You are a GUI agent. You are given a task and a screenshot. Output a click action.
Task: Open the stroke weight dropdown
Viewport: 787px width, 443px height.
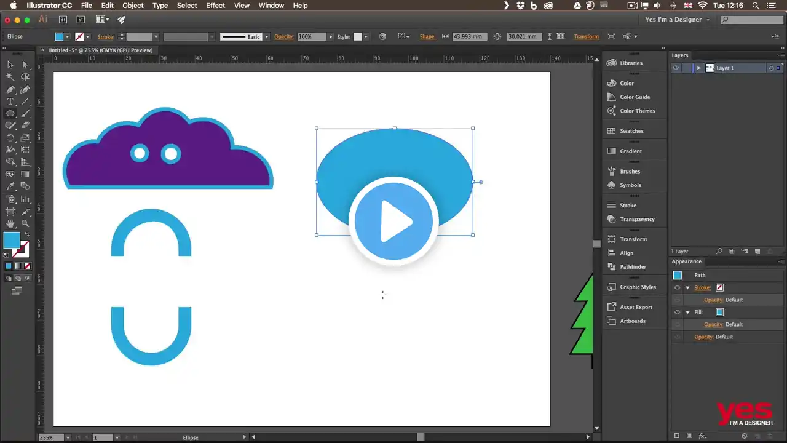pyautogui.click(x=156, y=37)
